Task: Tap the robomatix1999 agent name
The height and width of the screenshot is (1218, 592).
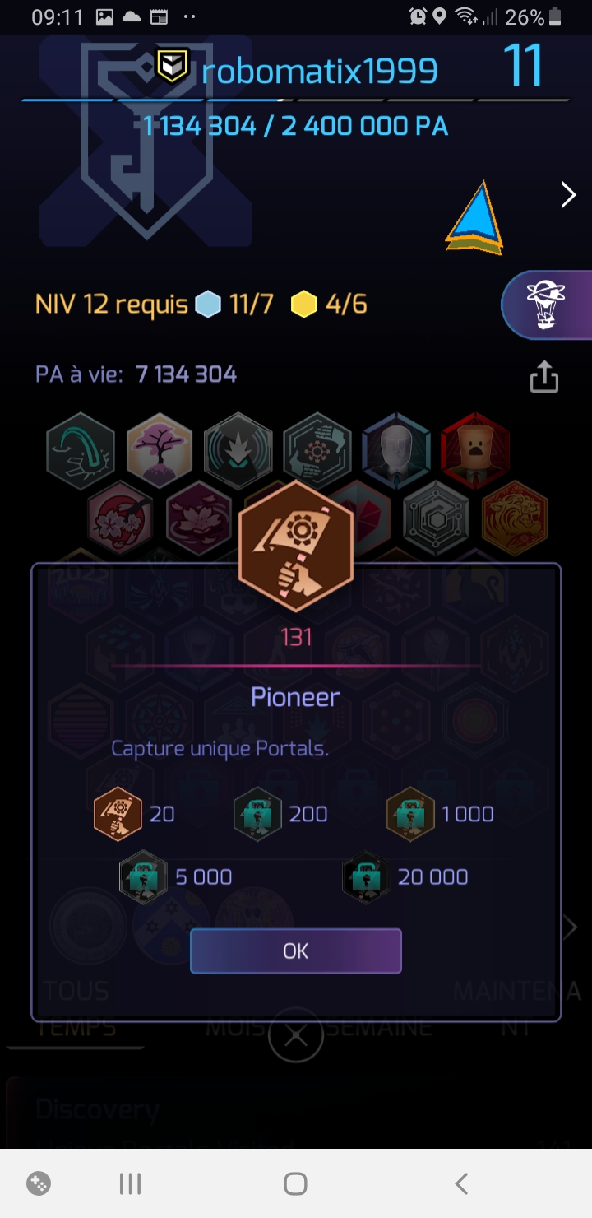Action: [x=320, y=71]
